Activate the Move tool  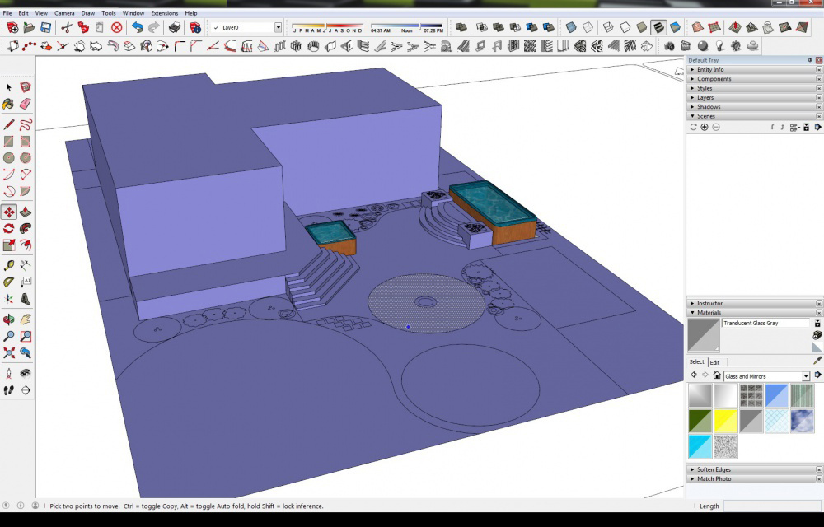click(9, 212)
